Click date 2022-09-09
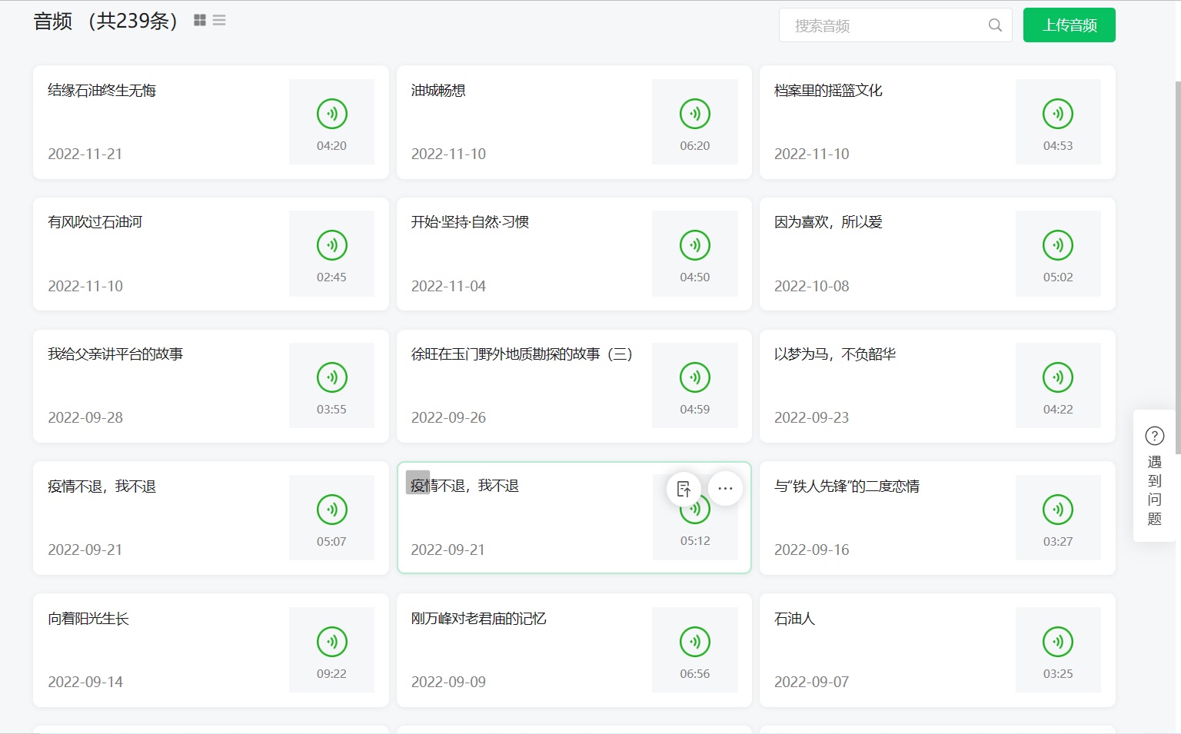The image size is (1181, 734). click(448, 682)
